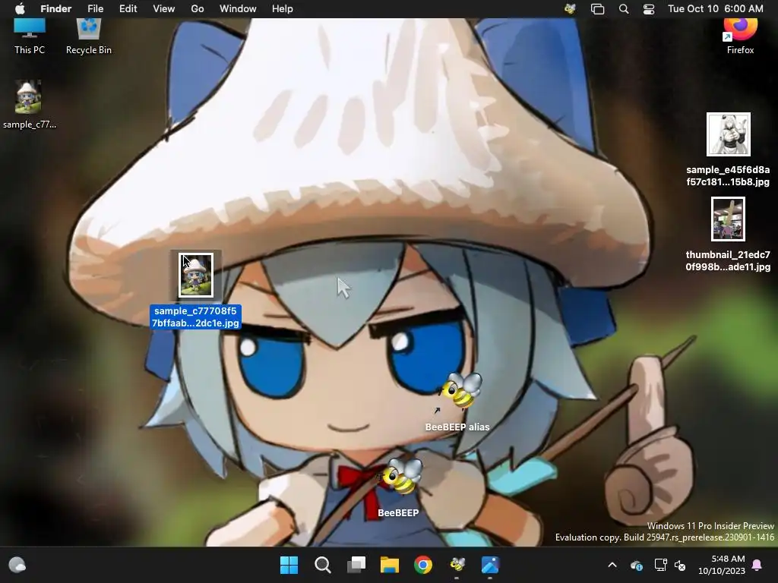Open the File menu

(95, 9)
